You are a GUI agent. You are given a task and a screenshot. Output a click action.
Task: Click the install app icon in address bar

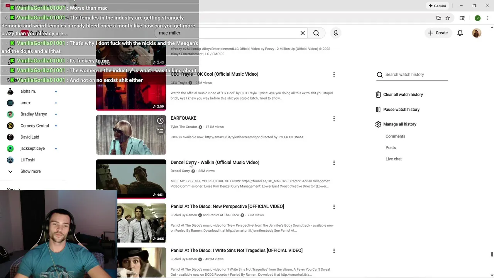(x=438, y=18)
